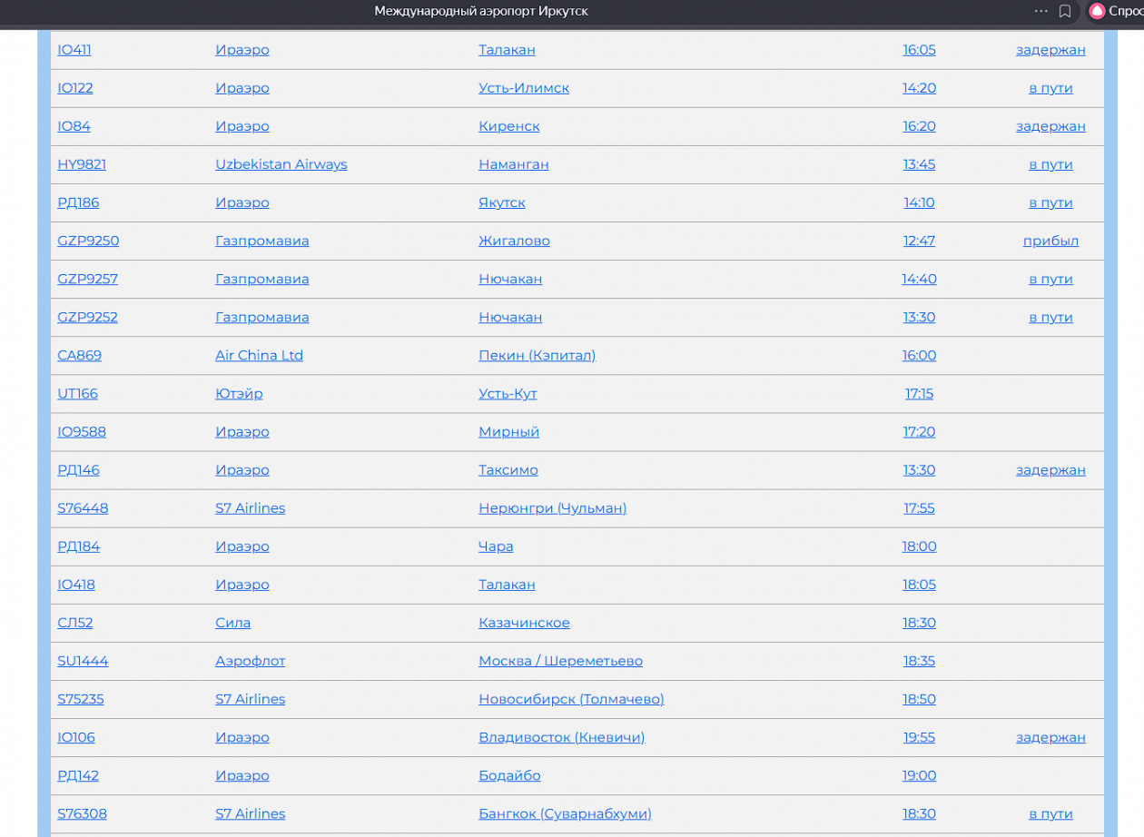
Task: Click the pink Alice assistant icon
Action: tap(1097, 11)
